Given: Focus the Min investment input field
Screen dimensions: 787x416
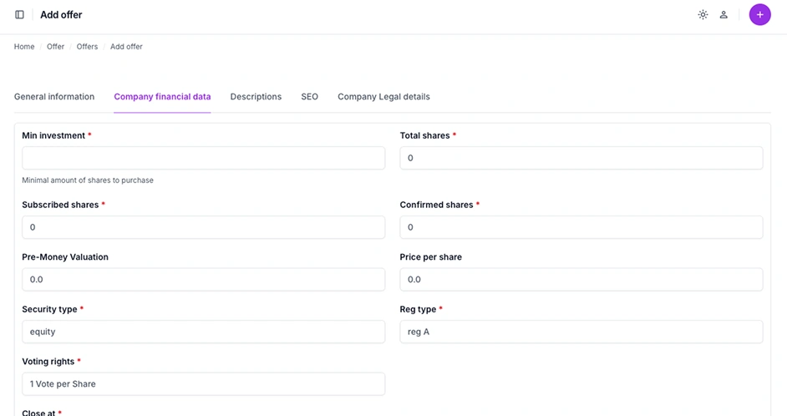Looking at the screenshot, I should [x=203, y=158].
